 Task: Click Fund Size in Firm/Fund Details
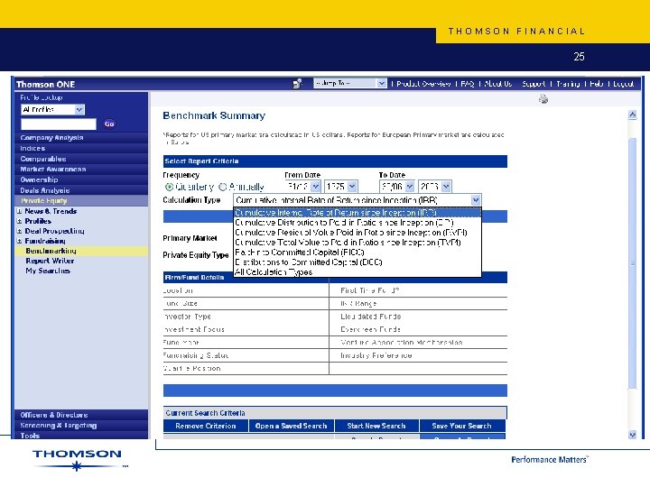181,304
